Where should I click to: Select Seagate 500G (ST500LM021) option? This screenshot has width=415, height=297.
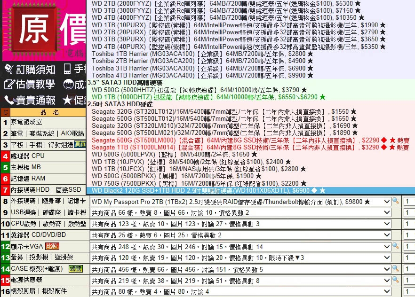pyautogui.click(x=251, y=133)
